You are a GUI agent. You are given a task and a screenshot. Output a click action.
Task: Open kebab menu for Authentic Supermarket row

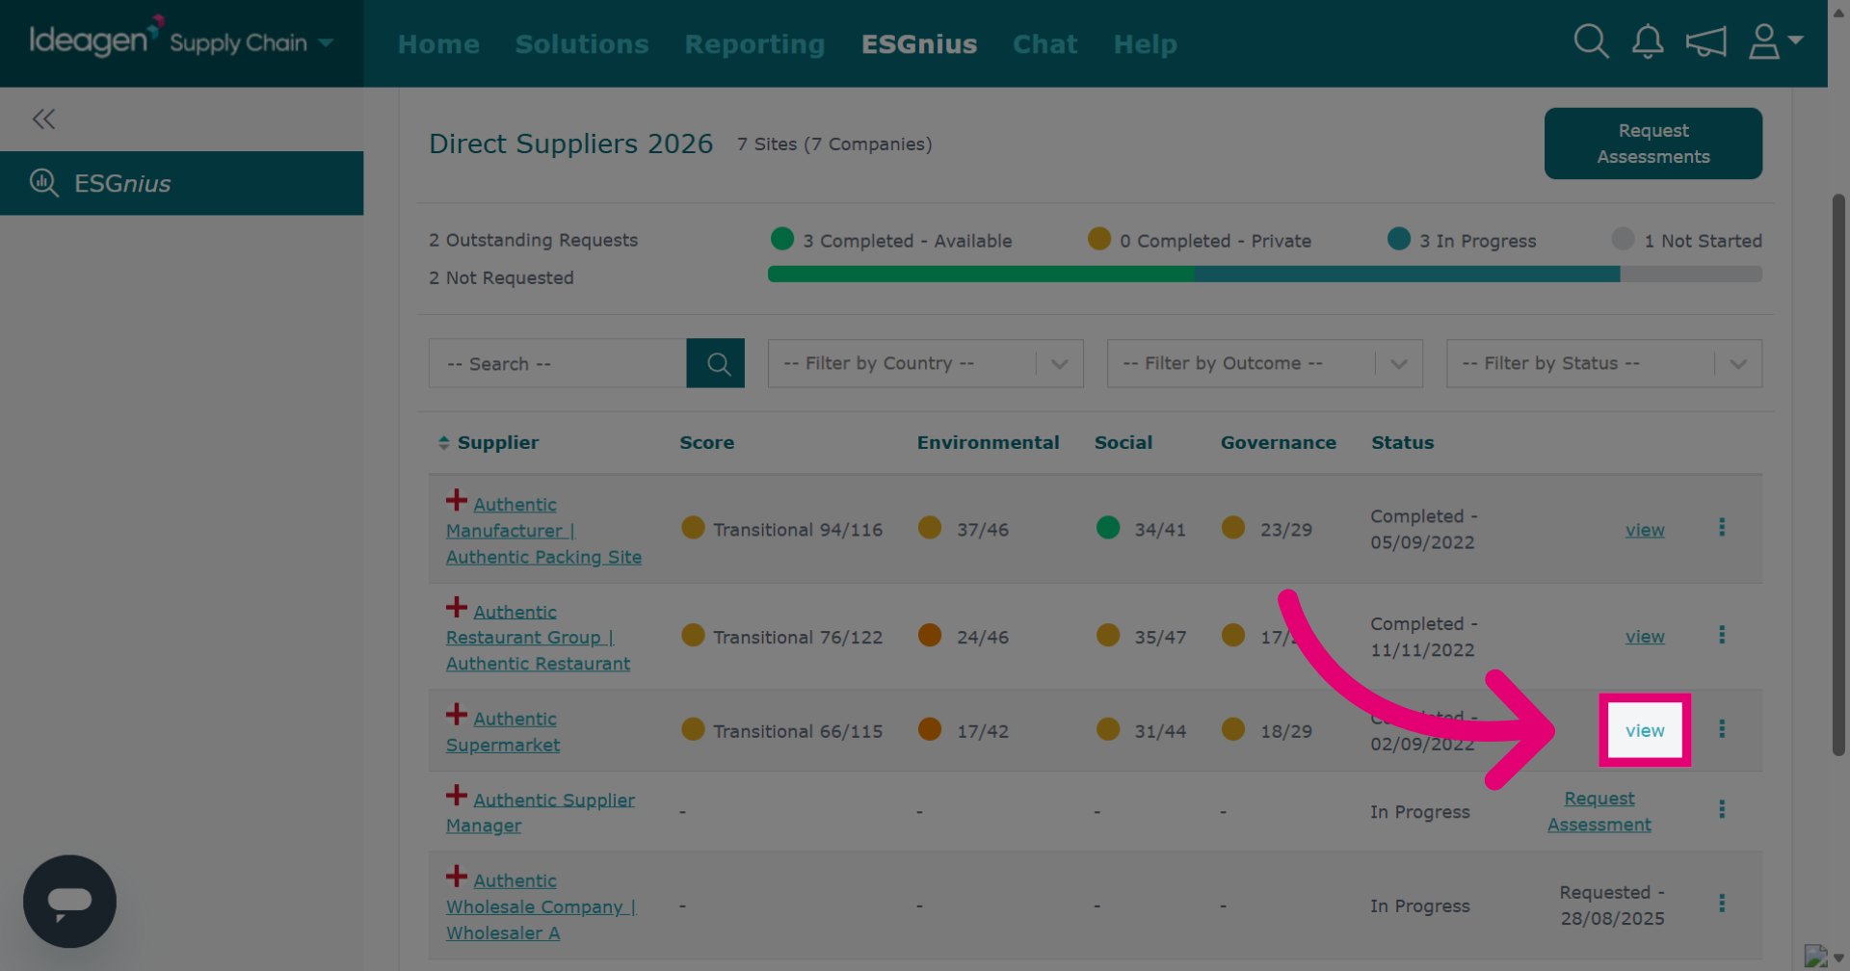pos(1722,729)
